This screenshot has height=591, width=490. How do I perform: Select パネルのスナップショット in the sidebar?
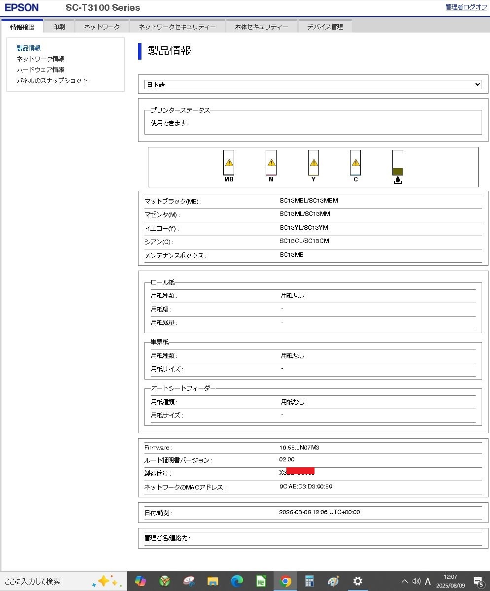51,80
